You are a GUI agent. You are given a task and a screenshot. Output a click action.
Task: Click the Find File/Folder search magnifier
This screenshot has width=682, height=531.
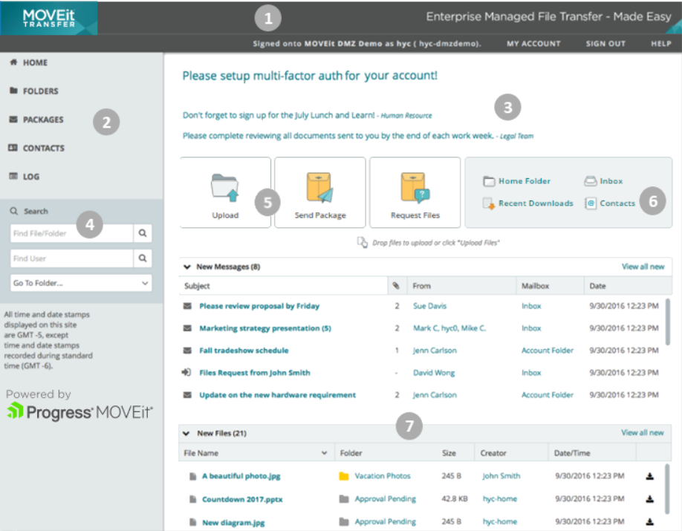pos(142,233)
